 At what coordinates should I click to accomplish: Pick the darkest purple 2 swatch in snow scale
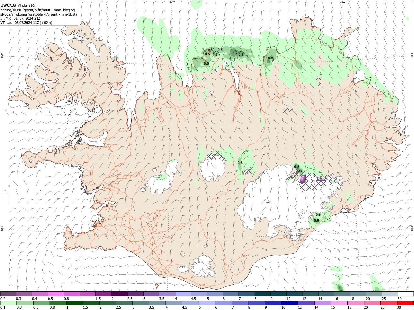[119, 294]
